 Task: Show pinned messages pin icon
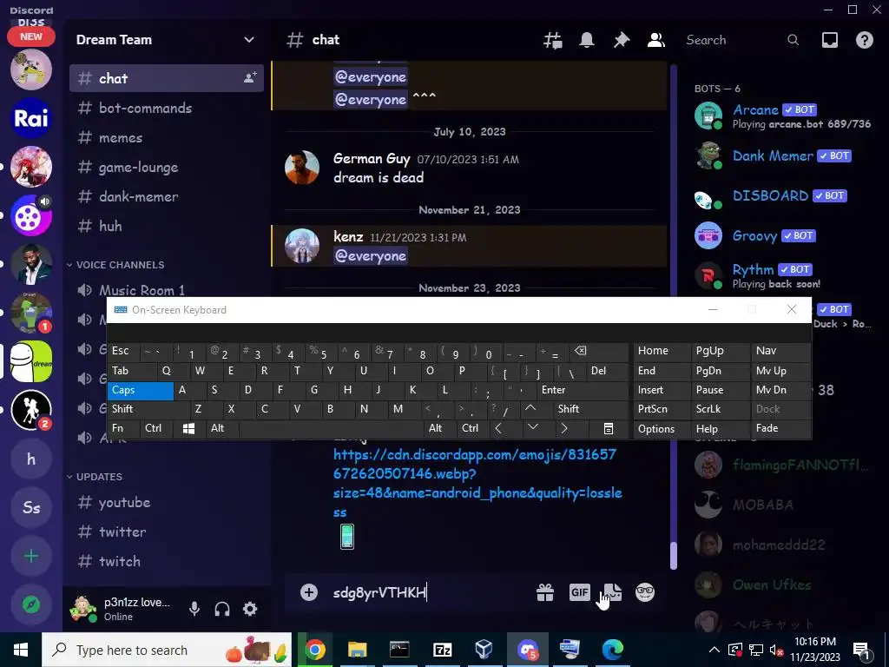point(622,40)
